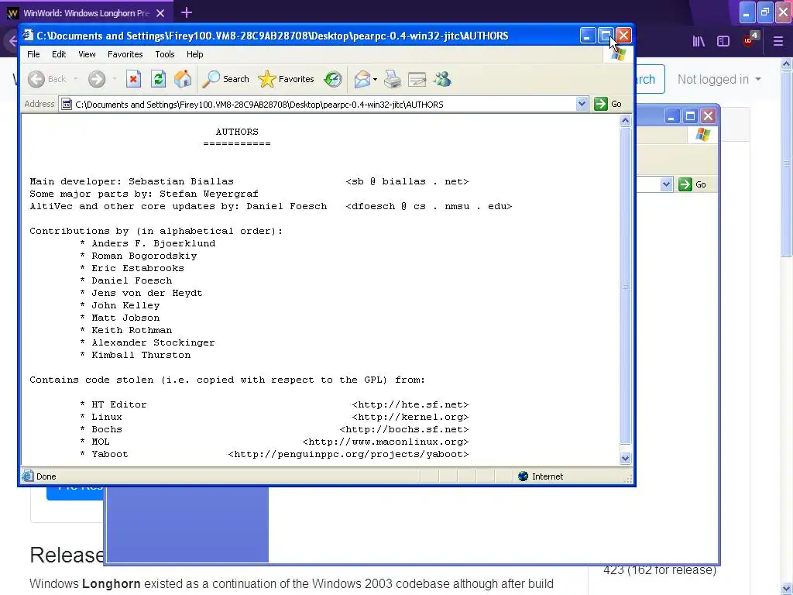Maximize the background IE window

coord(690,116)
